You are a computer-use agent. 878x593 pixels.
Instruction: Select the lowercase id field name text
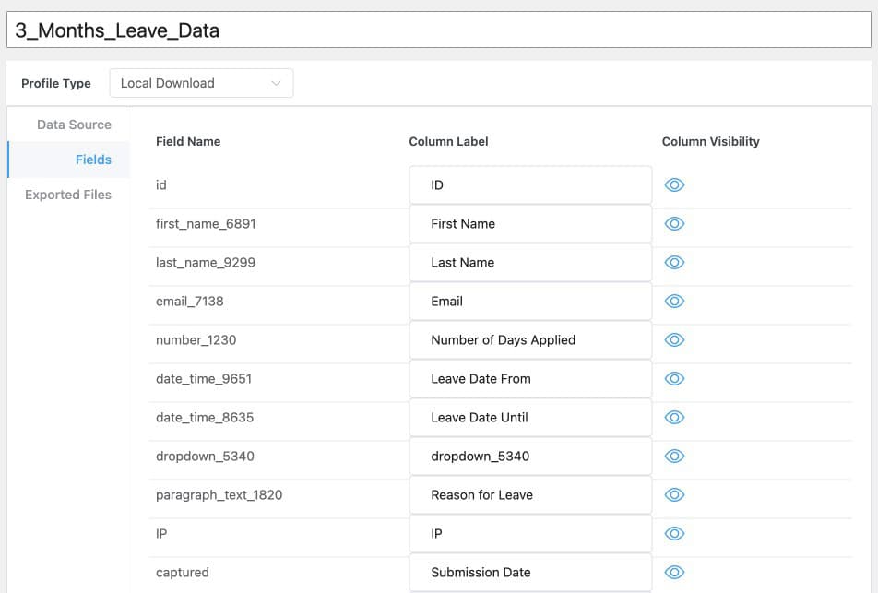point(160,184)
